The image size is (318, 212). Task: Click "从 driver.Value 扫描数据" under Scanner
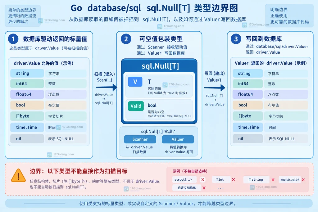[139, 150]
